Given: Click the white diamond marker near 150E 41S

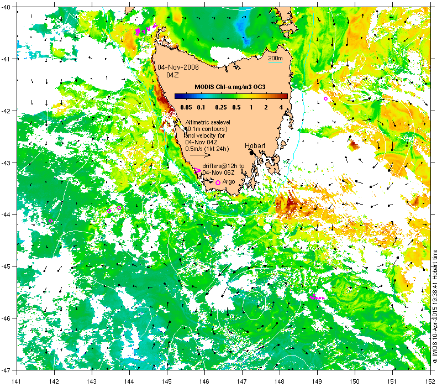Looking at the screenshot, I should (363, 59).
